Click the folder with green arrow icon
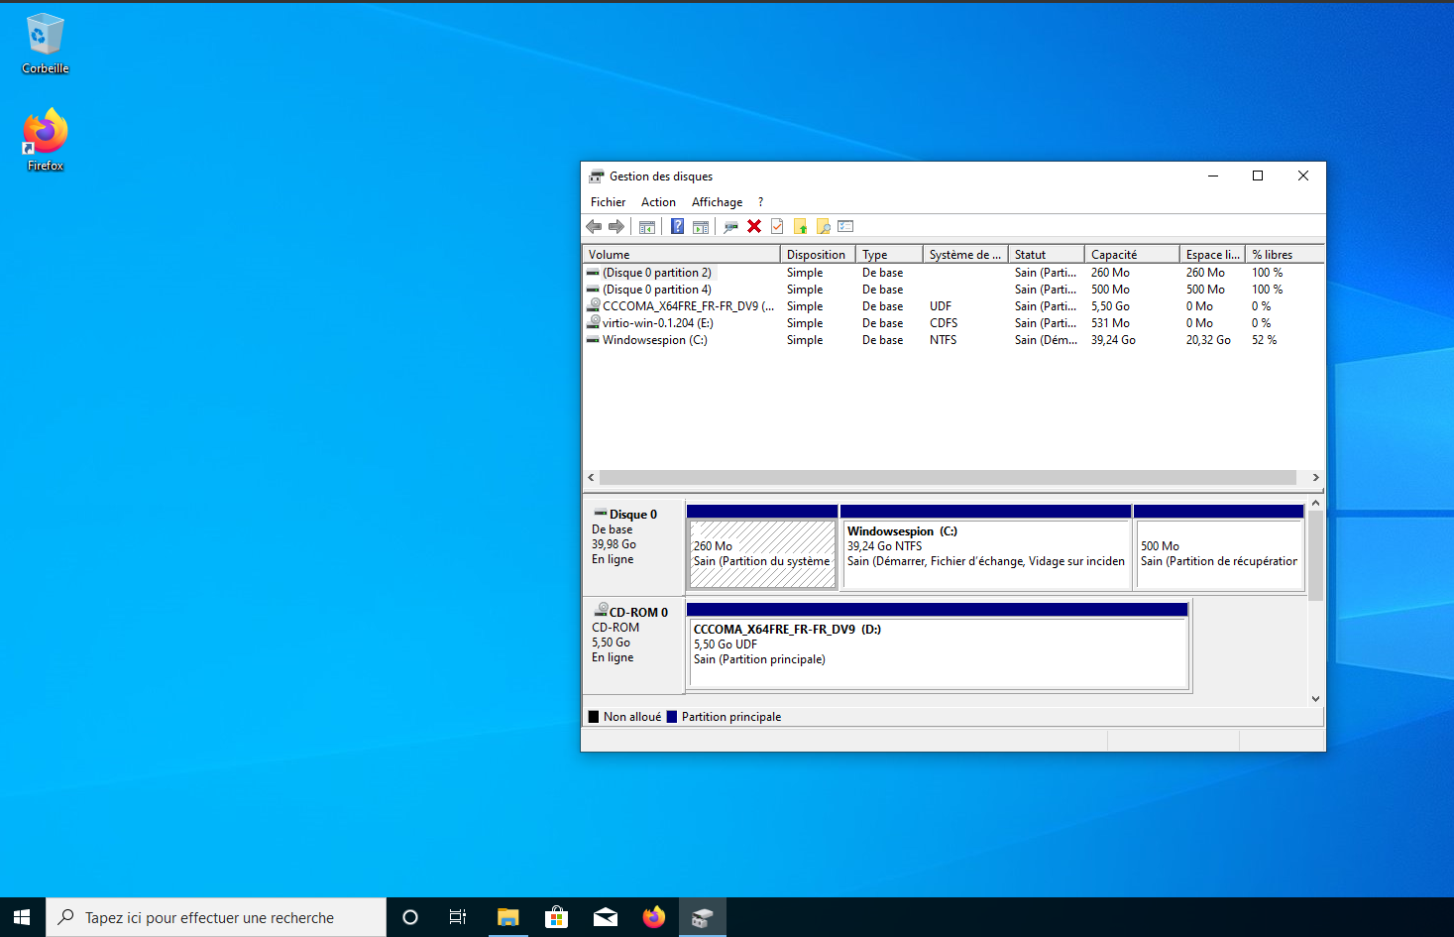1454x937 pixels. pyautogui.click(x=801, y=226)
